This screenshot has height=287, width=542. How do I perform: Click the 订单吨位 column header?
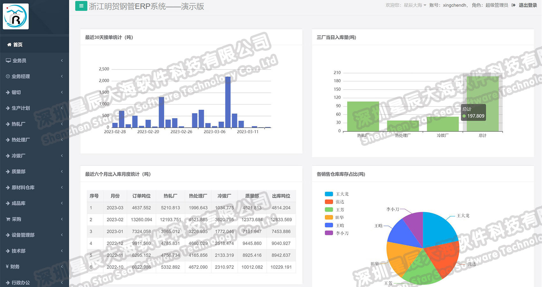(x=141, y=196)
